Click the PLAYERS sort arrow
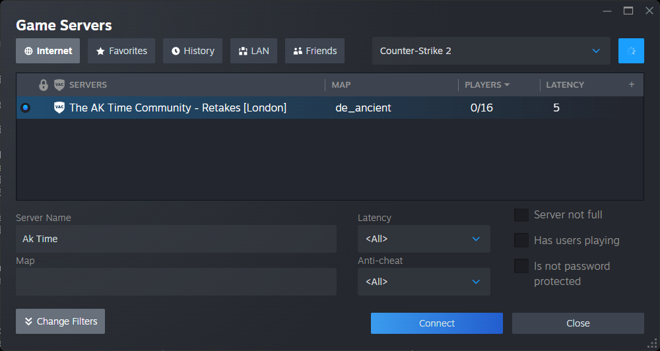 pyautogui.click(x=507, y=85)
